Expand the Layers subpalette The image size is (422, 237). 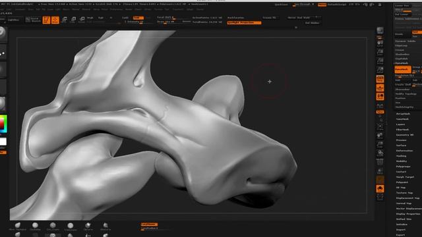400,124
